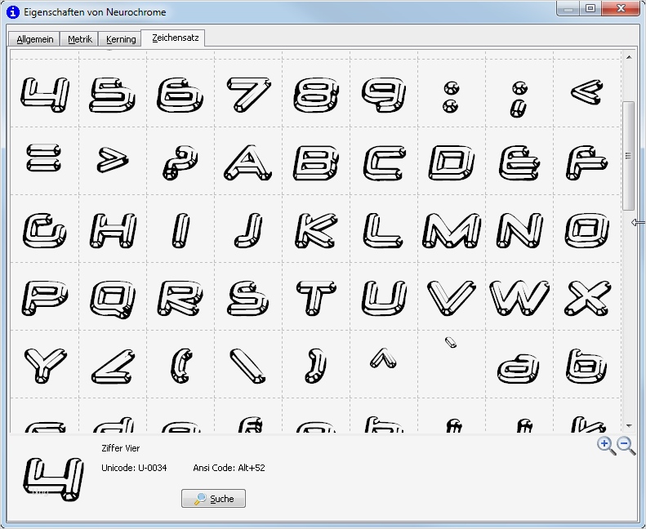The width and height of the screenshot is (646, 529).
Task: Click the zoom in magnifier icon
Action: point(605,445)
